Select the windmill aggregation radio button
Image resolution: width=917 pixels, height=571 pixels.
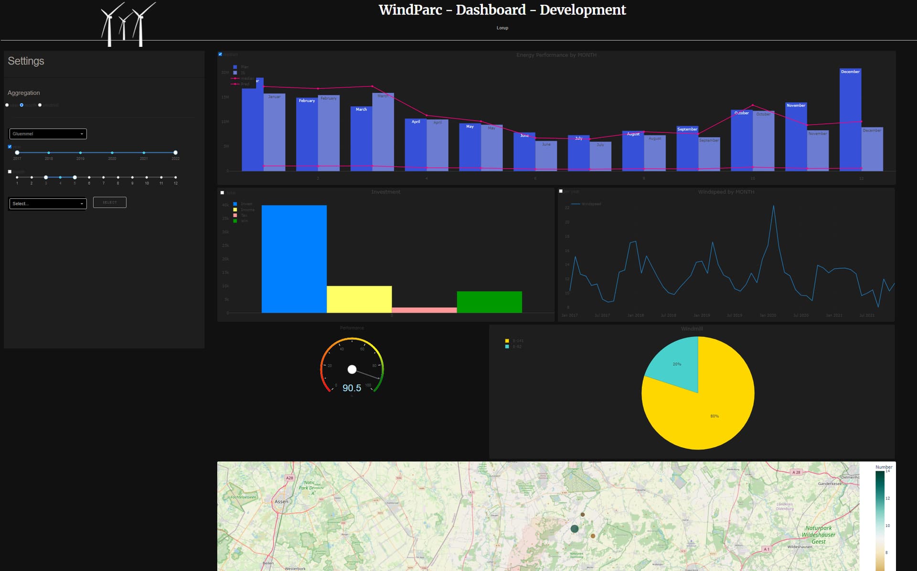click(x=40, y=105)
